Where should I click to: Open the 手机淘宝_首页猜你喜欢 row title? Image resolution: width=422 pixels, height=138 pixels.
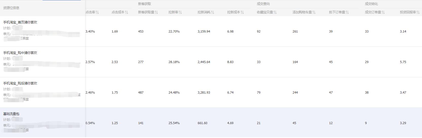20,22
